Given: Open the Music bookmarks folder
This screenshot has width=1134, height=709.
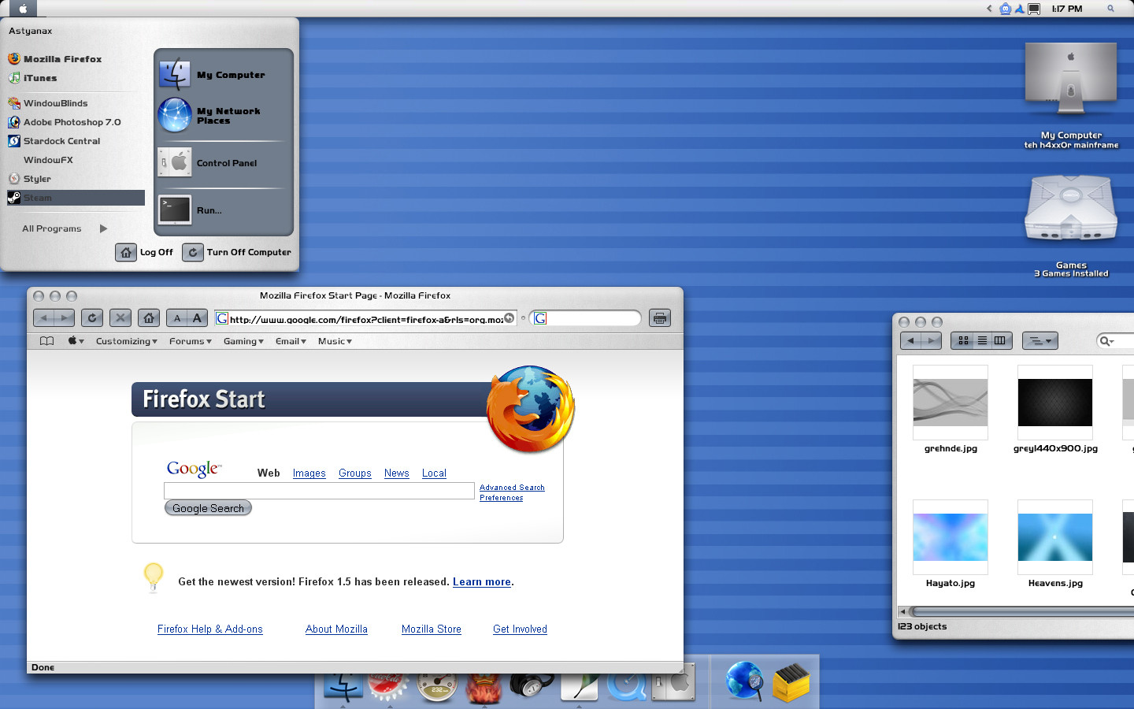Looking at the screenshot, I should pyautogui.click(x=335, y=341).
